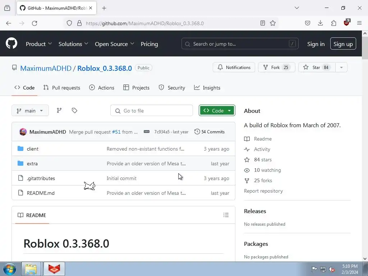Toggle reader view icon in address bar

[x=263, y=23]
